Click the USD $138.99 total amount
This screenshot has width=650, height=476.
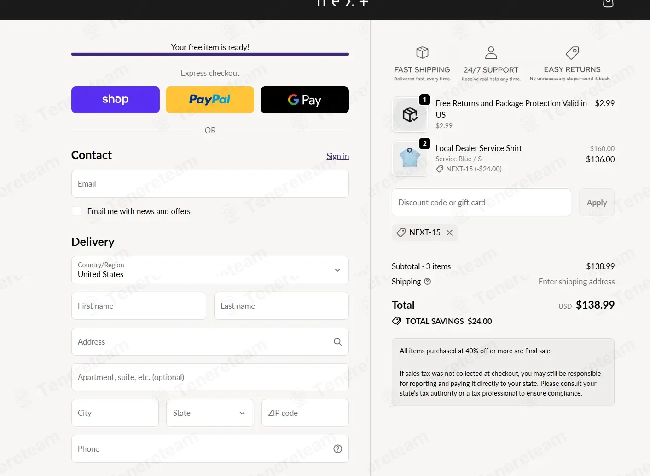586,305
